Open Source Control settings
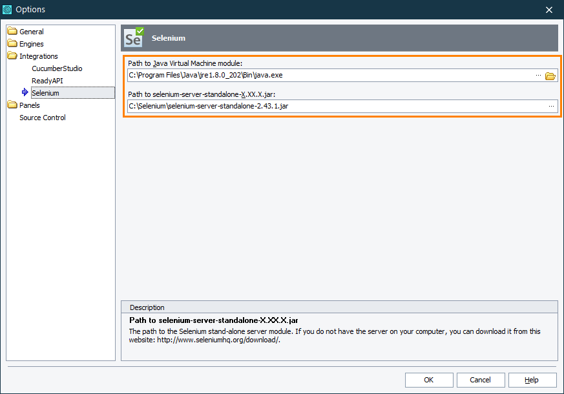Screen dimensions: 564x394 pyautogui.click(x=42, y=117)
